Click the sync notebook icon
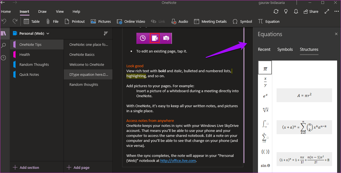341x173 pixels. [276, 11]
